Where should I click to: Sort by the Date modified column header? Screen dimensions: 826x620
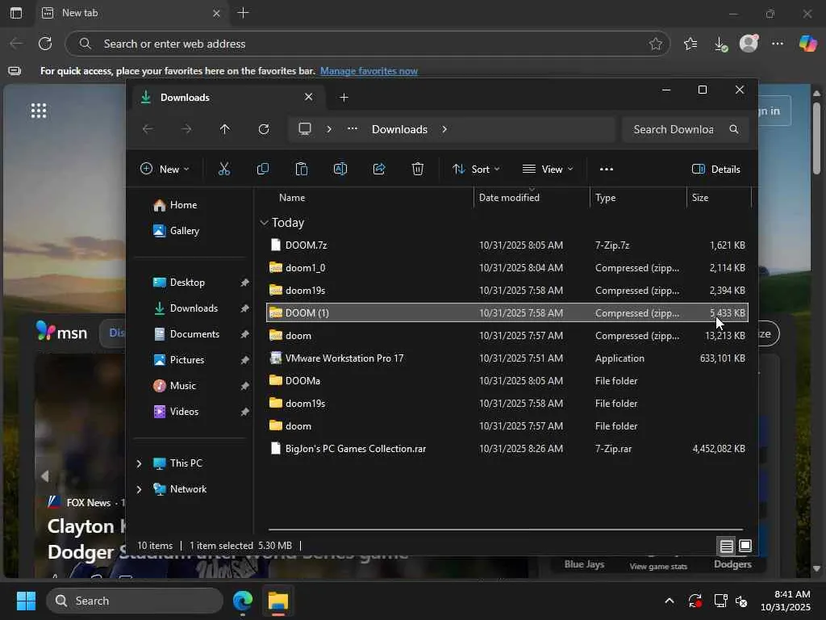tap(509, 198)
